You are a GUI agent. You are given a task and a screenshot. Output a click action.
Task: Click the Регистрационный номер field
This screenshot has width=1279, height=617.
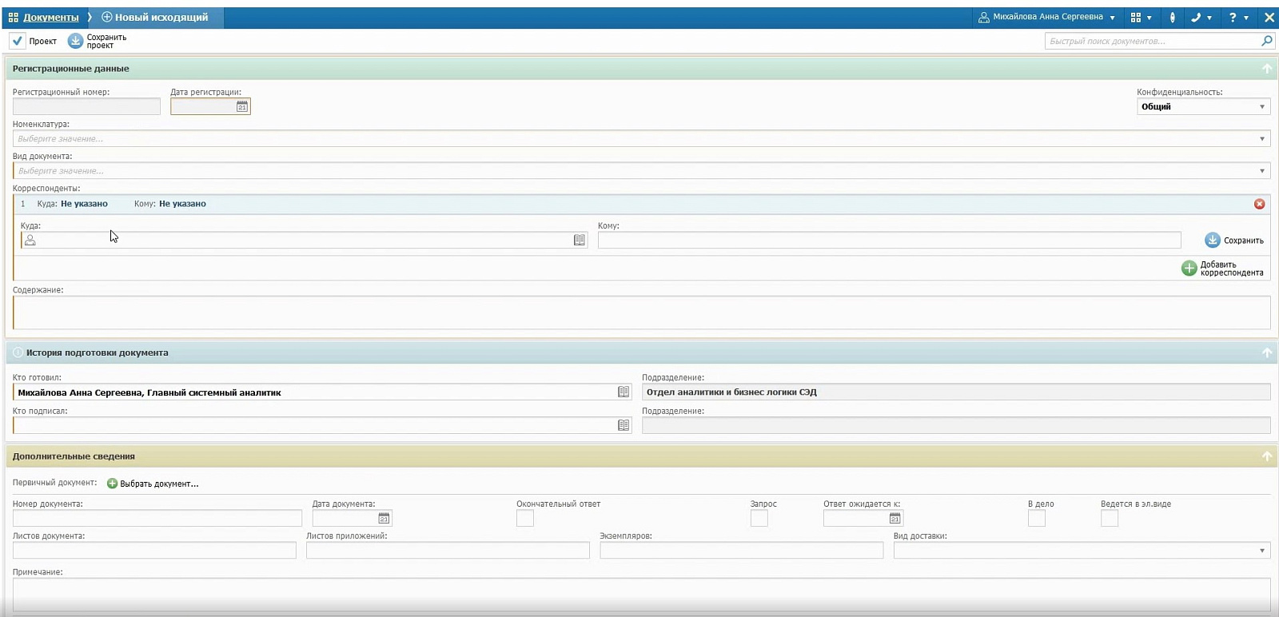click(86, 106)
